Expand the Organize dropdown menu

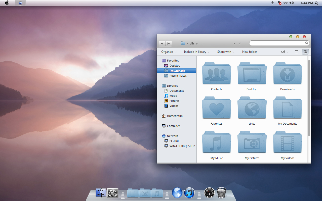(169, 52)
